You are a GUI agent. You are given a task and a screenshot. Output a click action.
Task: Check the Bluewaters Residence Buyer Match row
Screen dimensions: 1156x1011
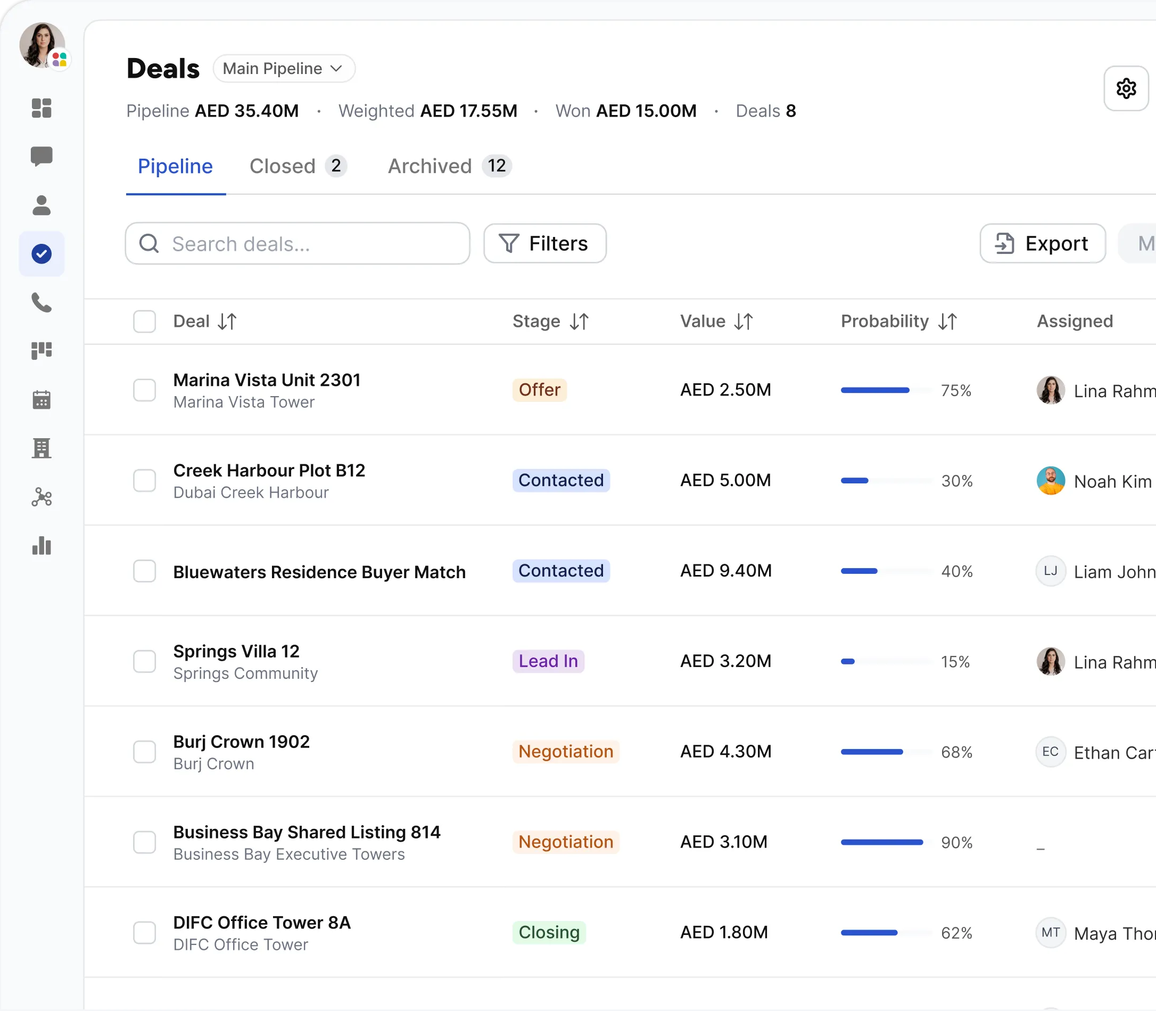pyautogui.click(x=144, y=571)
